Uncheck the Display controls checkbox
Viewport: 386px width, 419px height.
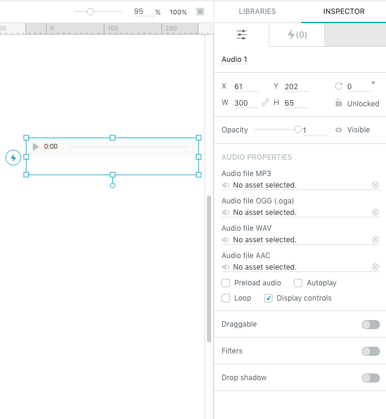coord(268,298)
